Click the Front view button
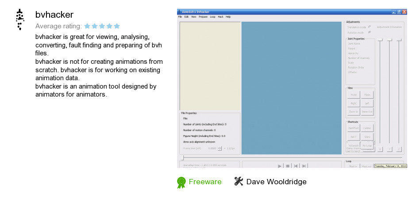The width and height of the screenshot is (416, 202). click(x=354, y=95)
